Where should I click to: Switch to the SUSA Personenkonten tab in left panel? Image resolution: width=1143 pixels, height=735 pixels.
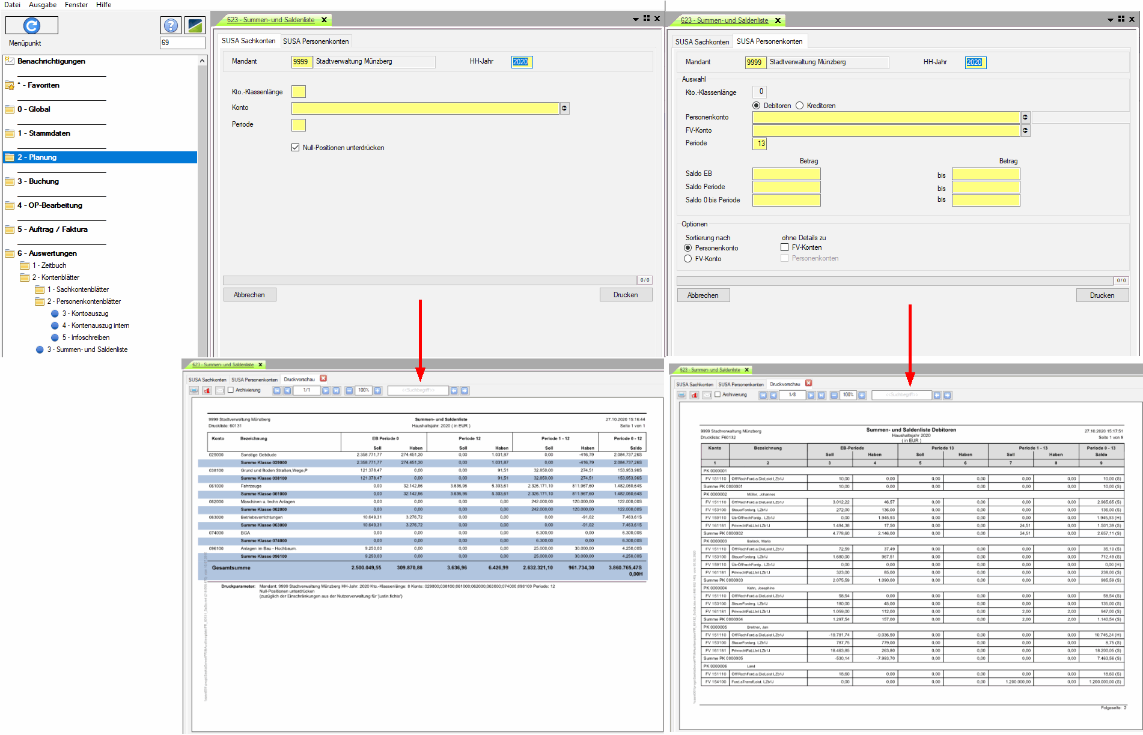pyautogui.click(x=315, y=41)
